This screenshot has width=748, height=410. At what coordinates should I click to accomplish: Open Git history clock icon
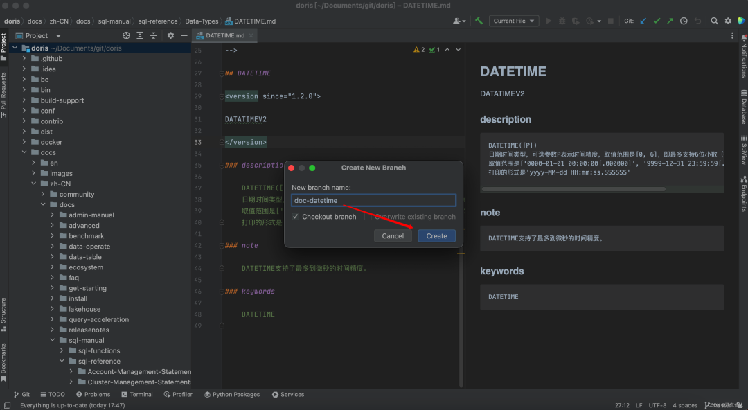click(684, 21)
